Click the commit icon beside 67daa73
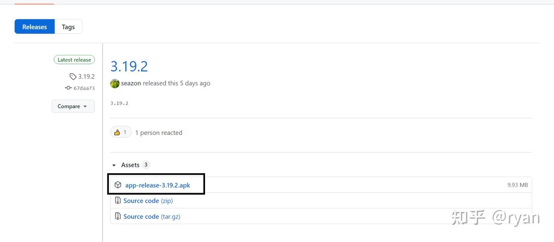554x242 pixels. coord(68,88)
